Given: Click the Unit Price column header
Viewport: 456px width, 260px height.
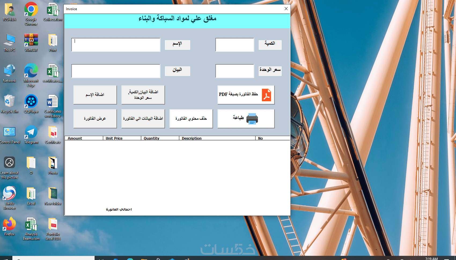Looking at the screenshot, I should pos(122,138).
